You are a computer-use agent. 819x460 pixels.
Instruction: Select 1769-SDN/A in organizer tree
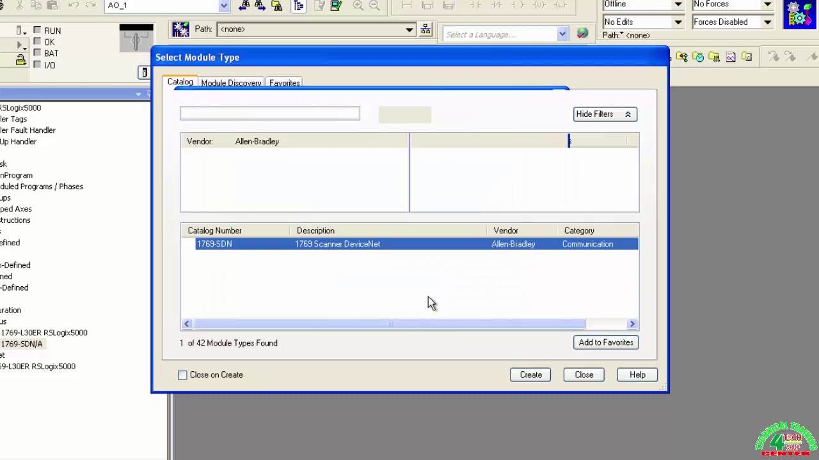pos(22,344)
